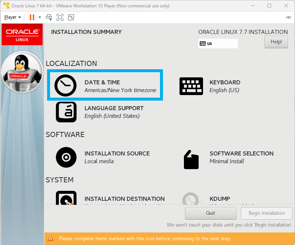The height and width of the screenshot is (245, 295).
Task: Select the INSTALLATION SOURCE label
Action: pos(117,153)
